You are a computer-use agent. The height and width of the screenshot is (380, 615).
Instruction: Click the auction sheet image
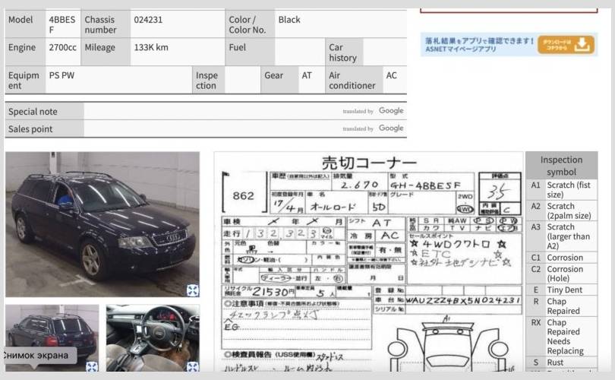[369, 262]
